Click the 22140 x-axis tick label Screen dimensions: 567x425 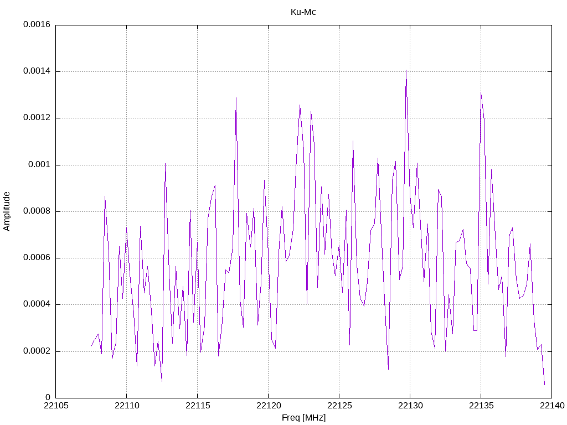[x=552, y=406]
